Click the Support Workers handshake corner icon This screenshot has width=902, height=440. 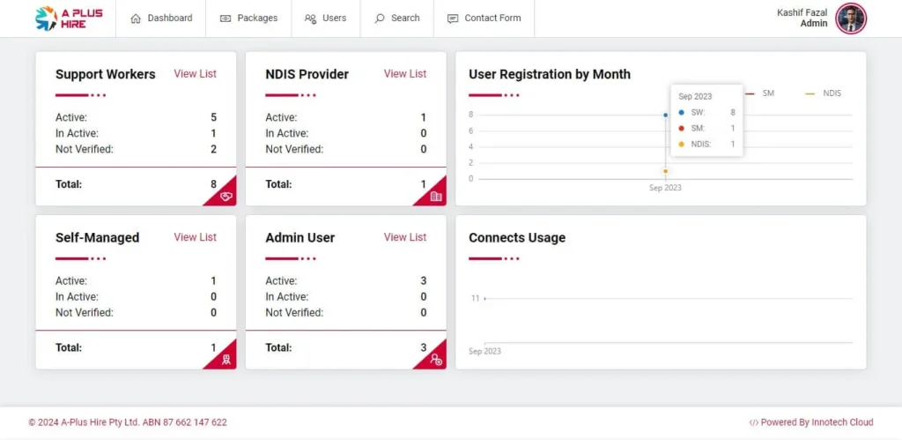(226, 196)
